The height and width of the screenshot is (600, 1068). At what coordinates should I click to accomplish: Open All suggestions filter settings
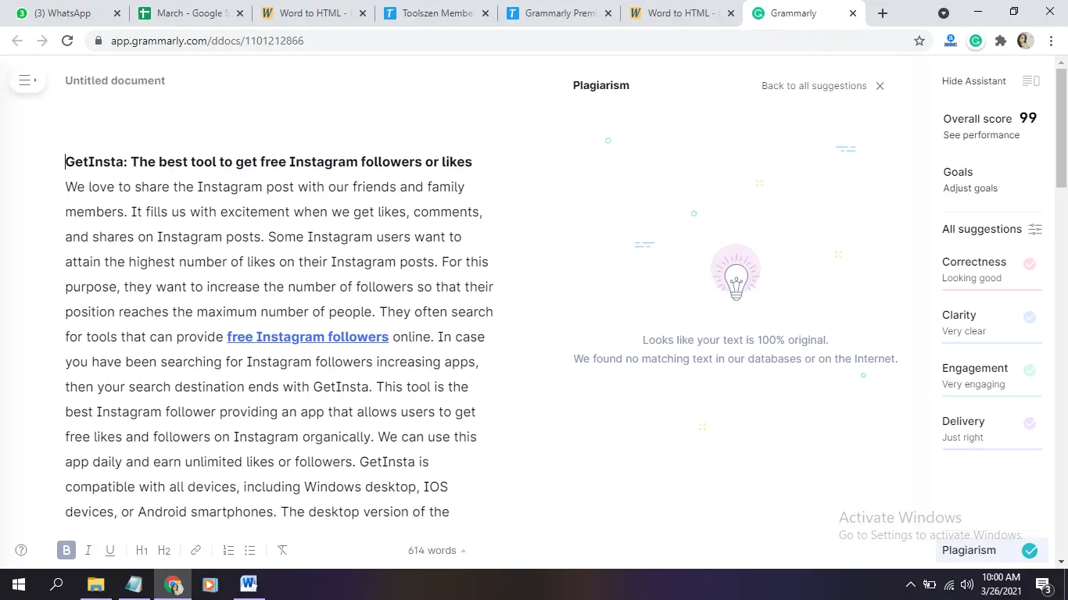pos(1034,229)
